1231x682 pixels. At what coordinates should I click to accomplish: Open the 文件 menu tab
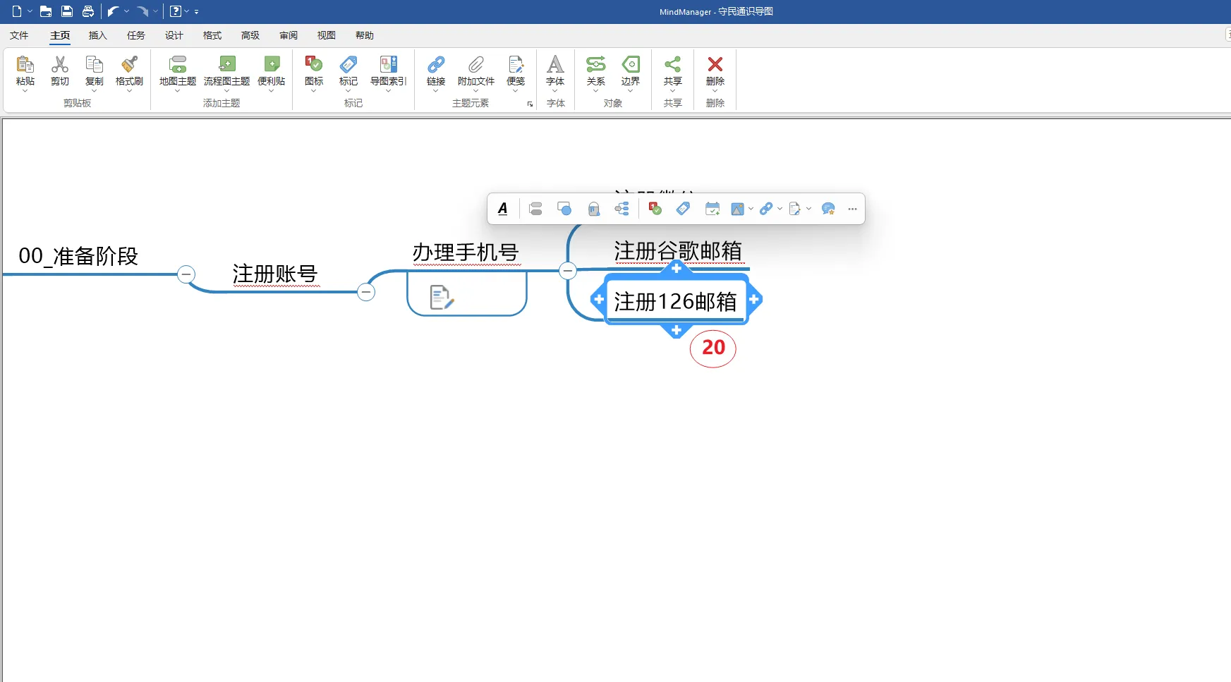click(x=19, y=35)
